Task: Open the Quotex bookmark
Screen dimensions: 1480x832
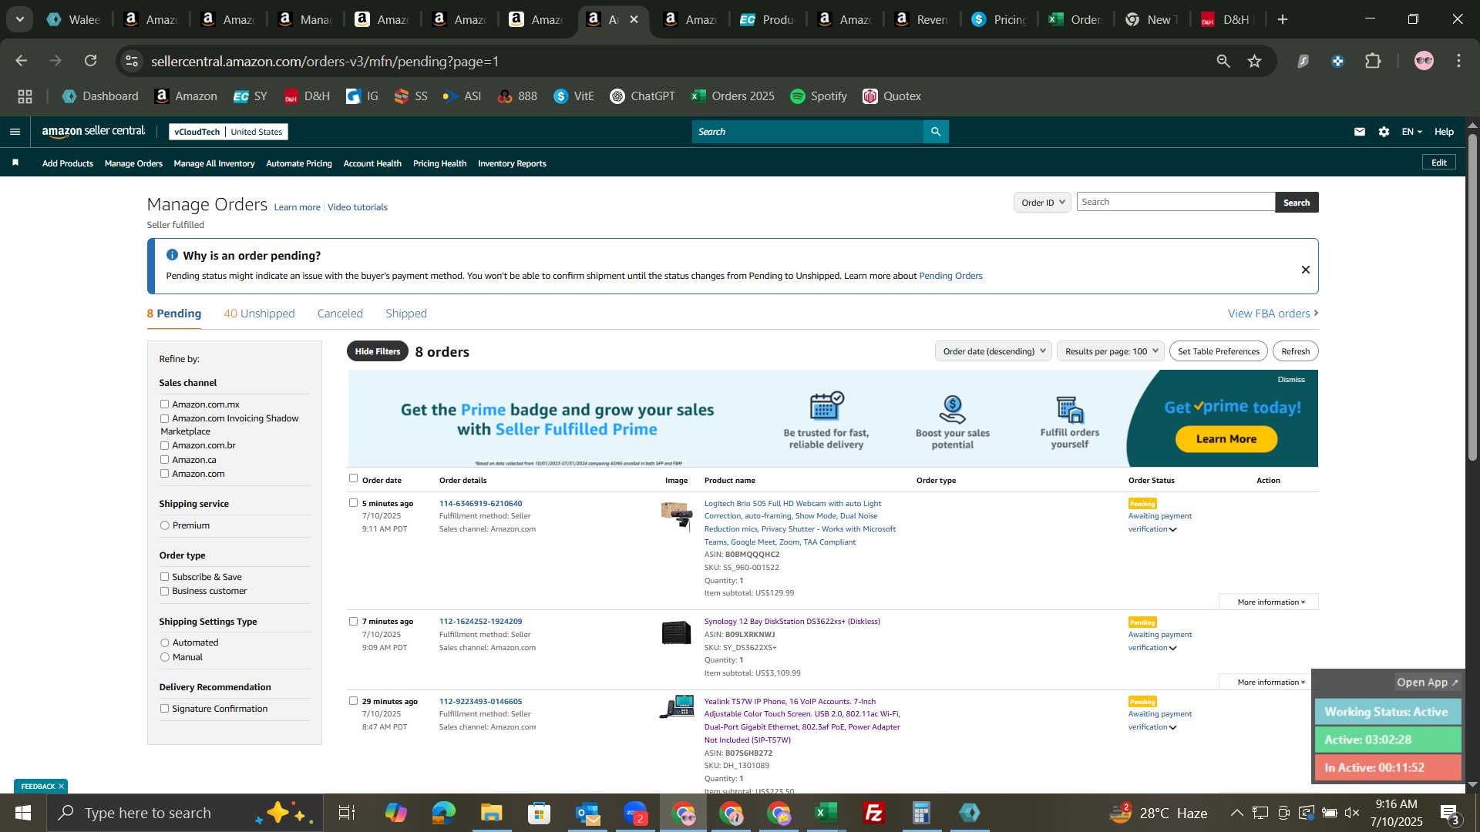Action: coord(892,96)
